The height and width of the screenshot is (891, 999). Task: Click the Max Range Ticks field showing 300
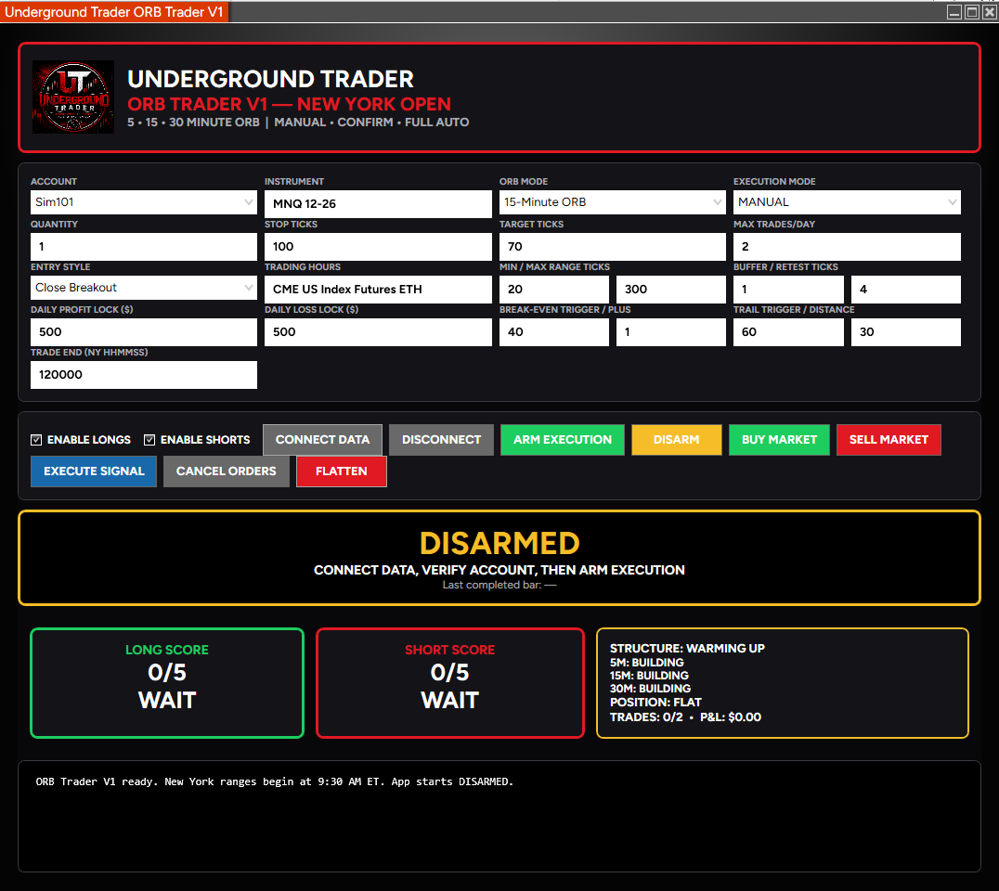pyautogui.click(x=671, y=290)
